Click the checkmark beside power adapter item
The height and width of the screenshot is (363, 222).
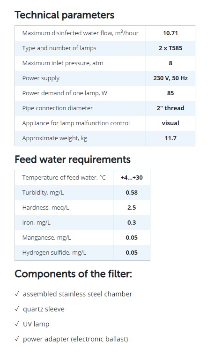tap(17, 339)
